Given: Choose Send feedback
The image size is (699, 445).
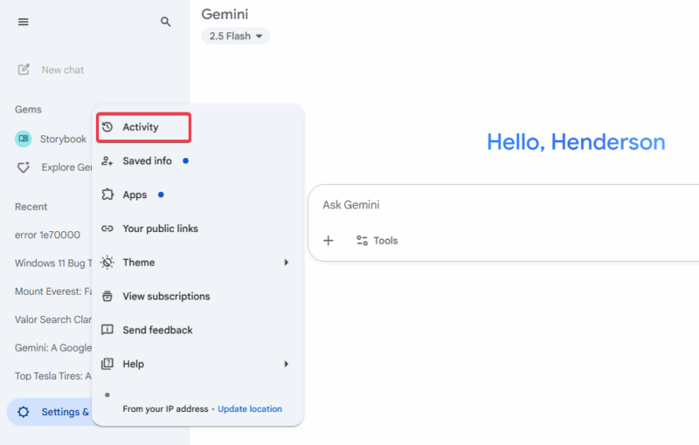Looking at the screenshot, I should point(197,330).
